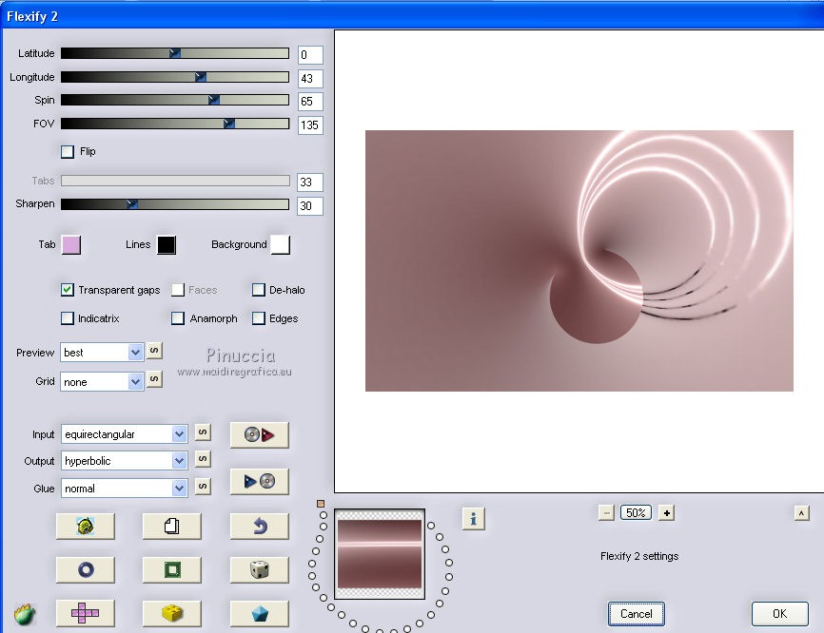Click the FOV slider track
This screenshot has width=824, height=633.
pyautogui.click(x=175, y=124)
